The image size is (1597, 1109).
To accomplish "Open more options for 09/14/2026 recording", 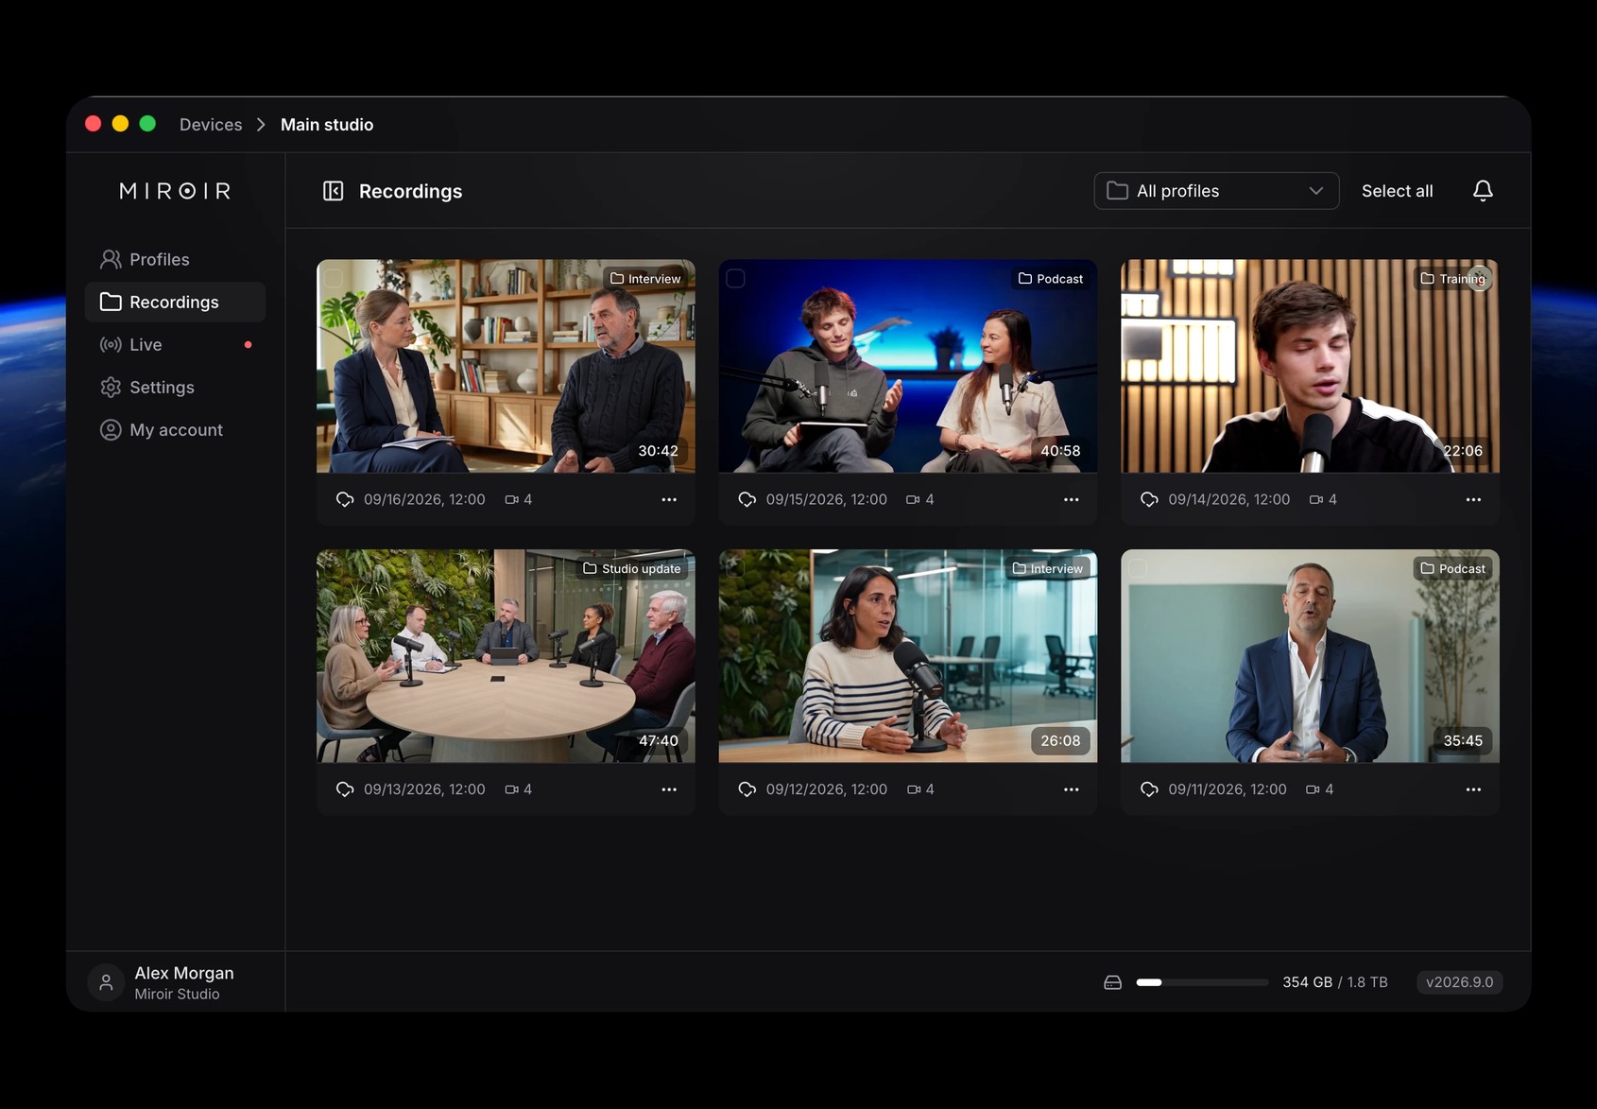I will pyautogui.click(x=1473, y=499).
